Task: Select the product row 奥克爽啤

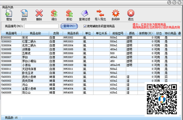Action: coord(91,81)
